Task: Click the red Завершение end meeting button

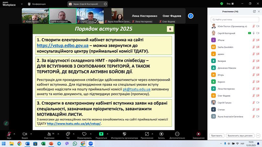Action: click(x=198, y=135)
